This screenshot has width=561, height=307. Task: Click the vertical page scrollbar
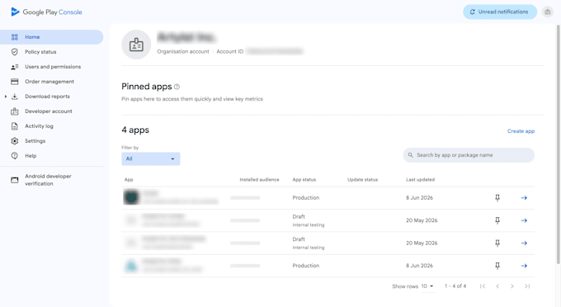(x=559, y=144)
